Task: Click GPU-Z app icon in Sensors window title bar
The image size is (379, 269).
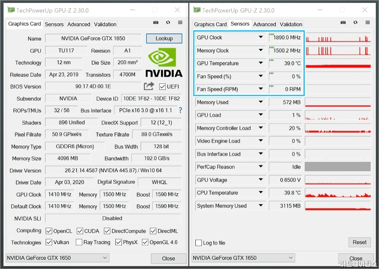Action: pos(197,10)
